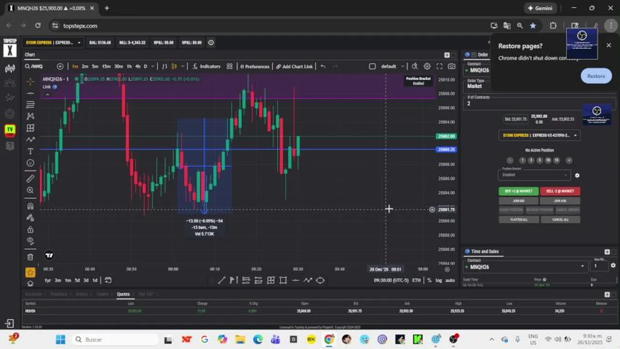Click the trash remove-drawings icon
Screen dimensions: 620x349
[30, 257]
